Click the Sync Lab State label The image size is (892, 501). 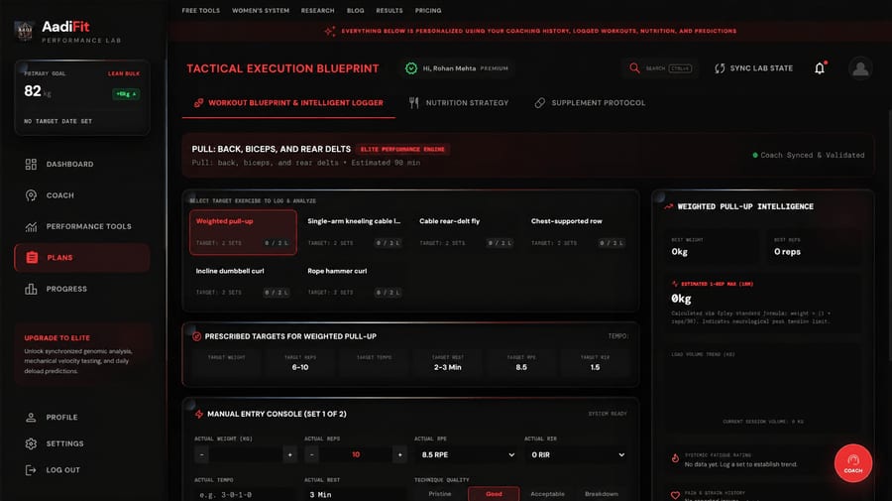[x=761, y=68]
